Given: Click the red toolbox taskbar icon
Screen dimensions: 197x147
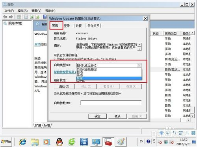Looking at the screenshot, I should point(108,142).
